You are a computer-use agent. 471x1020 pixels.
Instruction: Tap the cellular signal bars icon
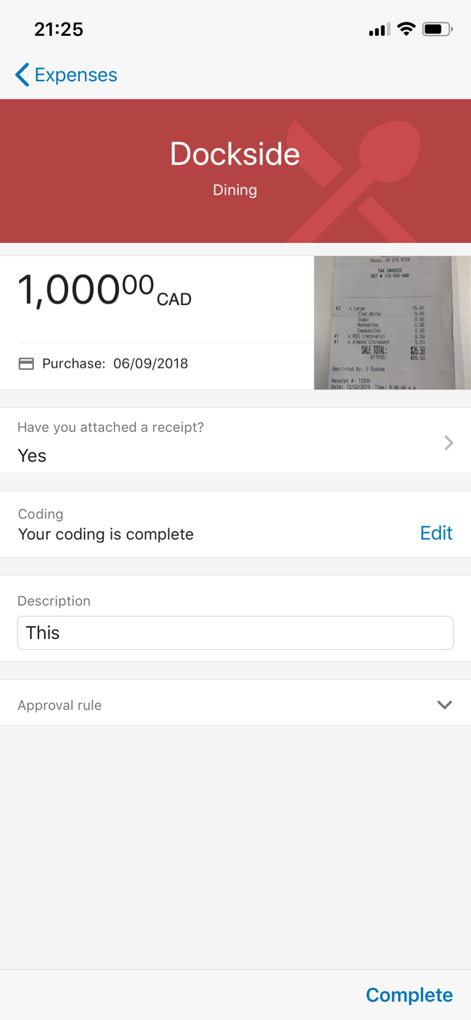[x=379, y=29]
